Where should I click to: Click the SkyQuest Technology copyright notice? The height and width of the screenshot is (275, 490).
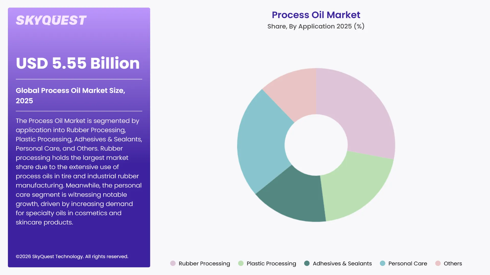click(72, 256)
